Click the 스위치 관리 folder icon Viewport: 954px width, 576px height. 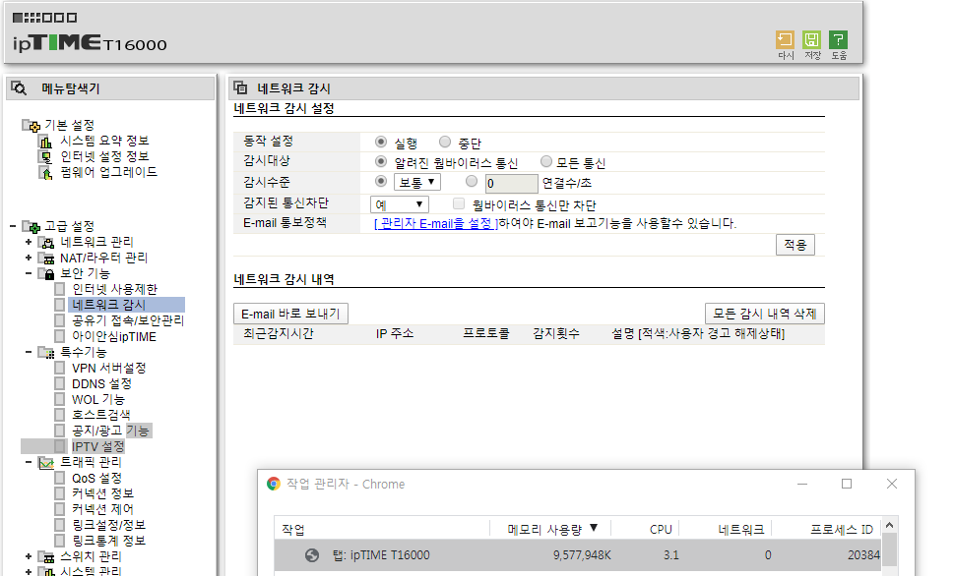(46, 556)
